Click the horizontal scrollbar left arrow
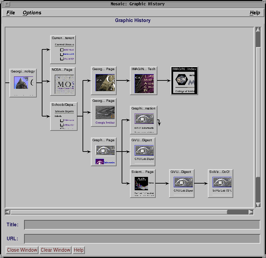 8,212
